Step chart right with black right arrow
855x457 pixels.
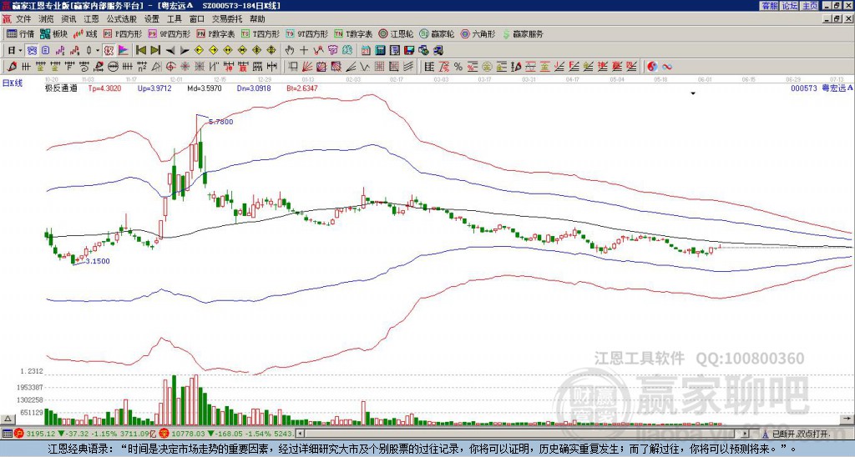(x=185, y=51)
